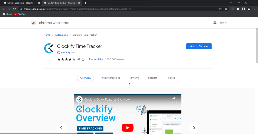Open clockify.me publisher link

click(68, 52)
